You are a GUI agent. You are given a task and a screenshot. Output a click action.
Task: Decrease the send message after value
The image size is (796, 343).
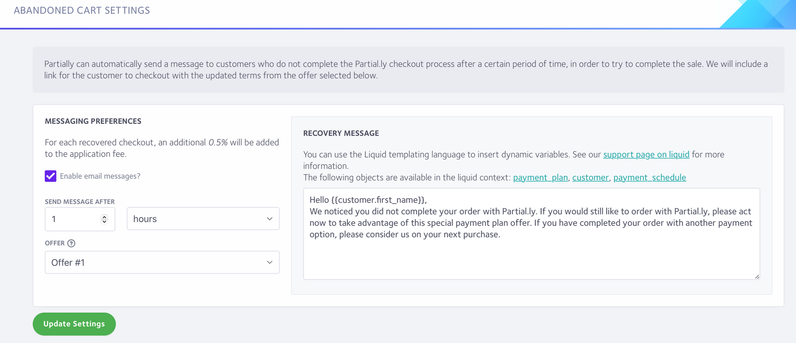[104, 221]
